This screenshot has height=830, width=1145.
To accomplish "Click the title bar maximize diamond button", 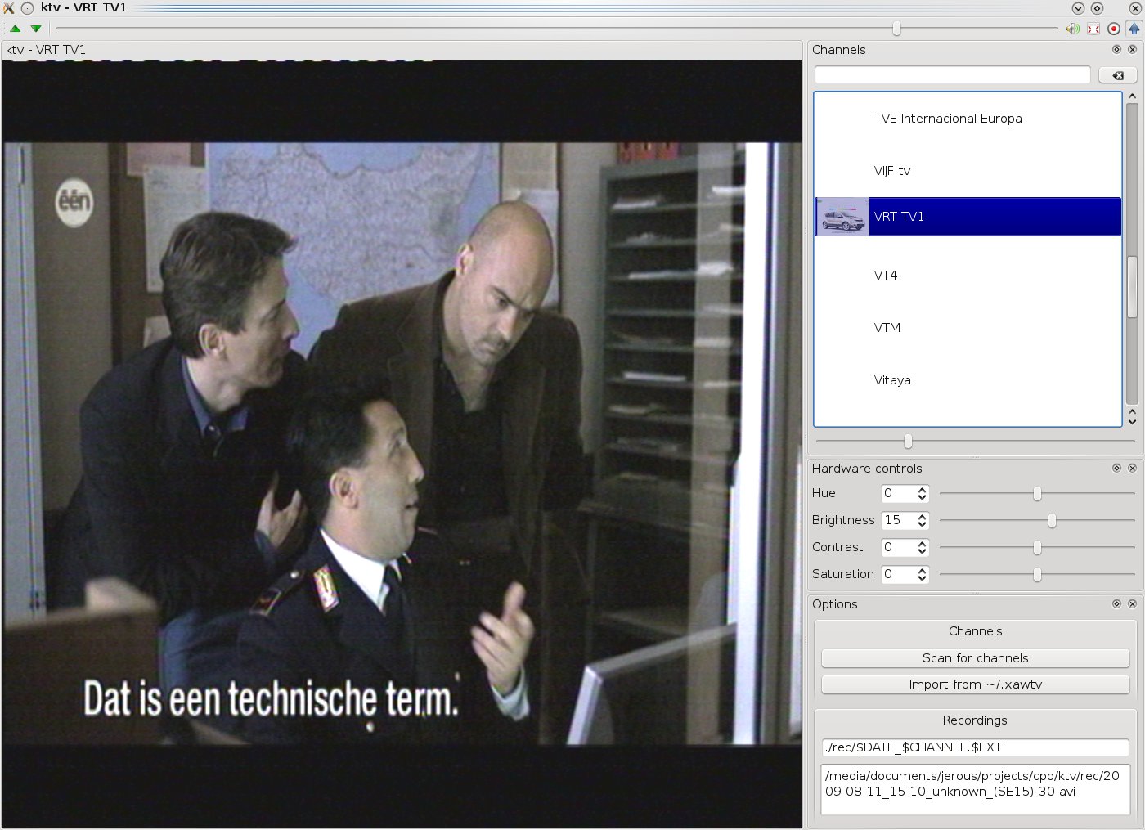I will [1098, 8].
